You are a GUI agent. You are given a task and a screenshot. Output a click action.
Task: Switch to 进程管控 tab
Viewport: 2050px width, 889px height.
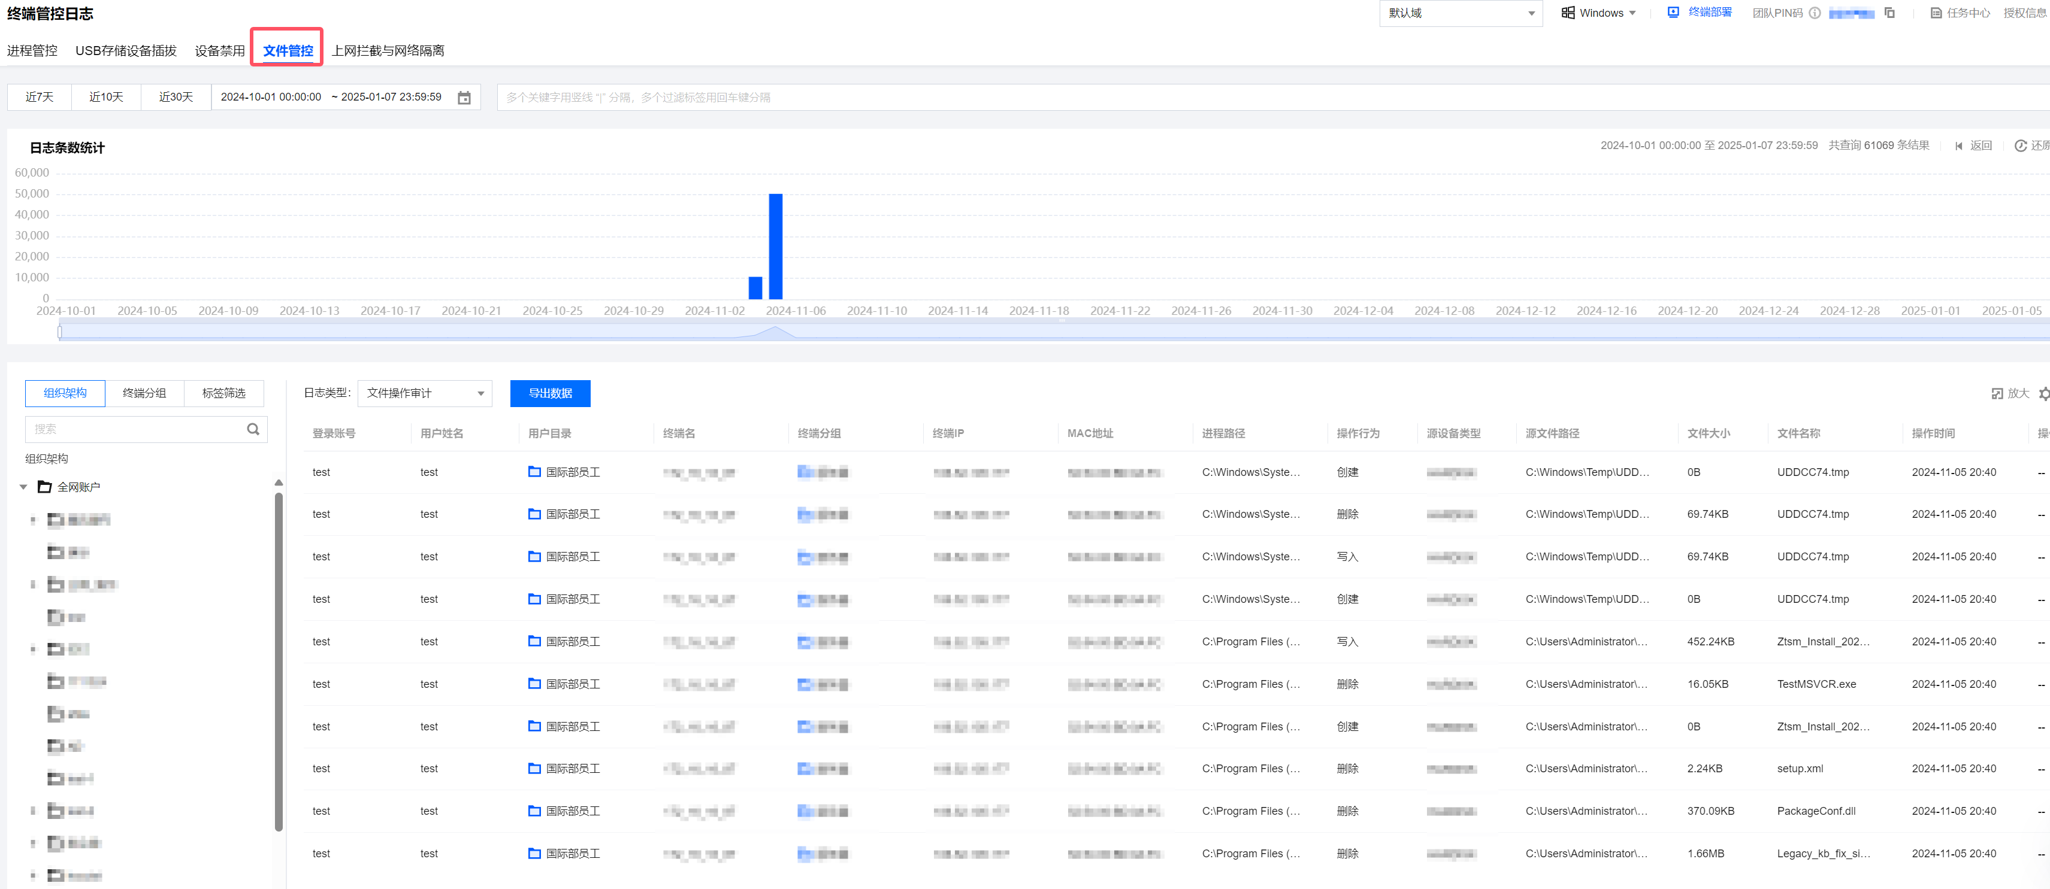32,50
